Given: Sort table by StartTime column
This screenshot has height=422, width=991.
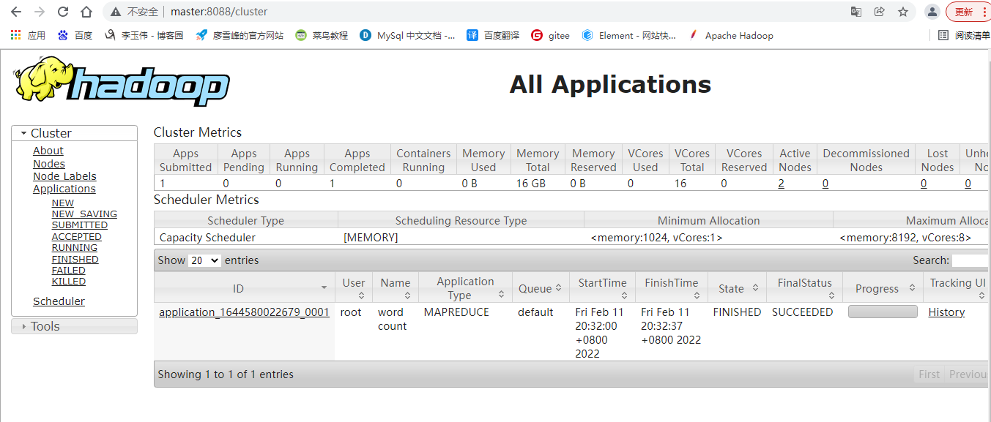Looking at the screenshot, I should click(x=602, y=288).
